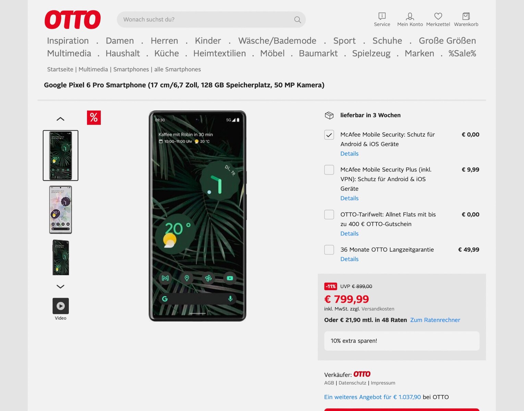Show next product thumbnails with down chevron
This screenshot has height=411, width=524.
pyautogui.click(x=60, y=287)
